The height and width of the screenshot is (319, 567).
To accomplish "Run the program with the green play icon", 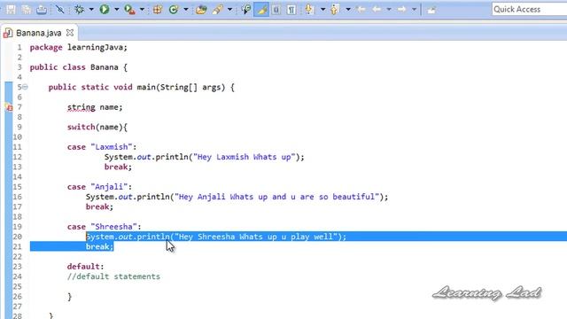I will tap(105, 10).
